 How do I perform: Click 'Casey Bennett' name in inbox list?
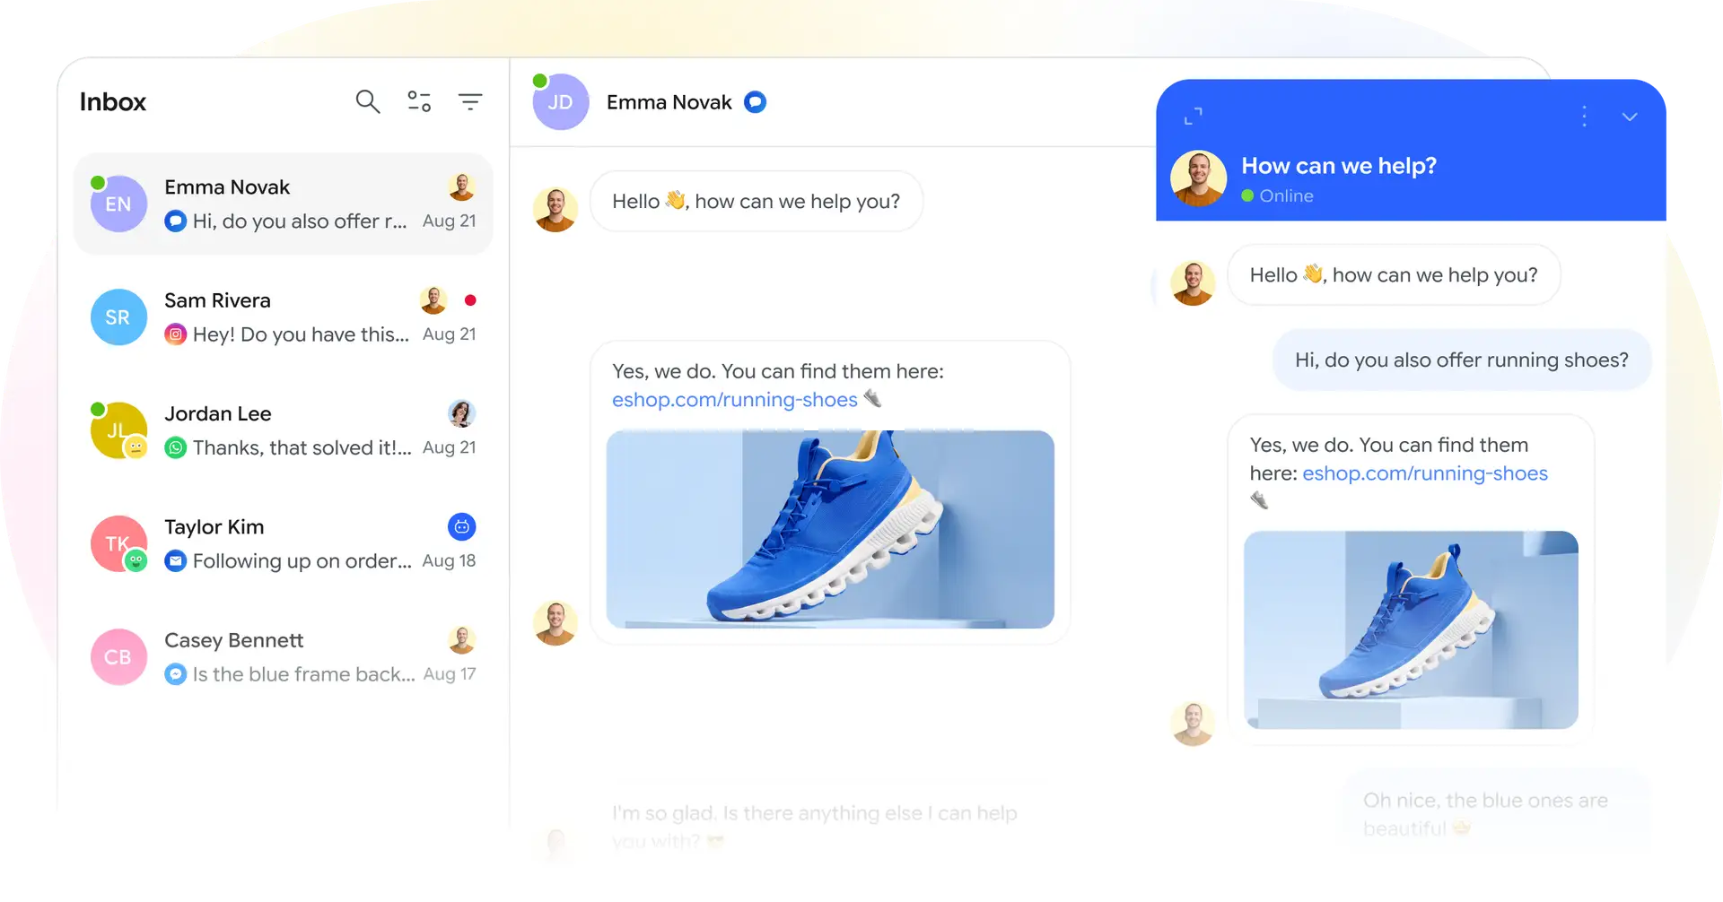234,640
